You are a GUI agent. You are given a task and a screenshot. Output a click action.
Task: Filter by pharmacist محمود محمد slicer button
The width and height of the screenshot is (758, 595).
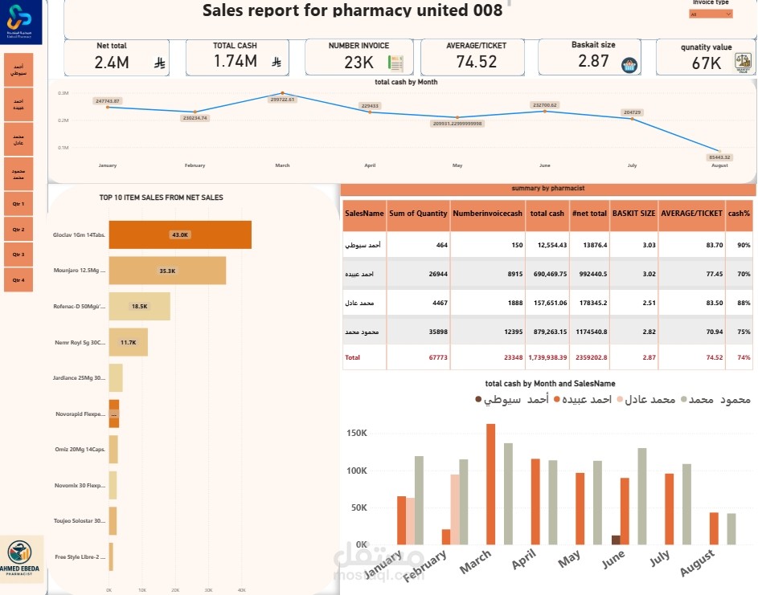coord(18,174)
